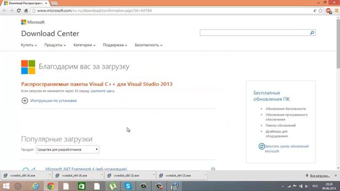Image resolution: width=340 pixels, height=191 pixels.
Task: Open the Категории dropdown menu
Action: 84,45
